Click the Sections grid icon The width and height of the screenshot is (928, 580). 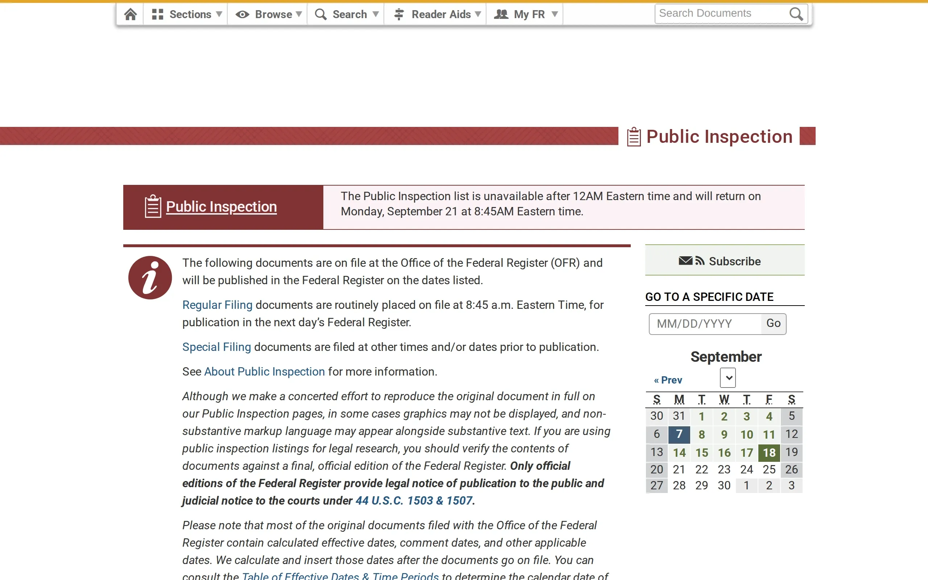click(158, 14)
